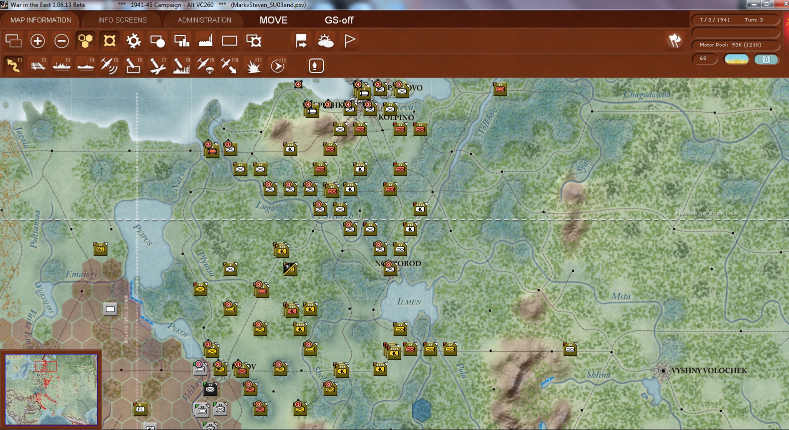Viewport: 789px width, 430px height.
Task: Switch to the INFO SCREENS tab
Action: pos(122,20)
